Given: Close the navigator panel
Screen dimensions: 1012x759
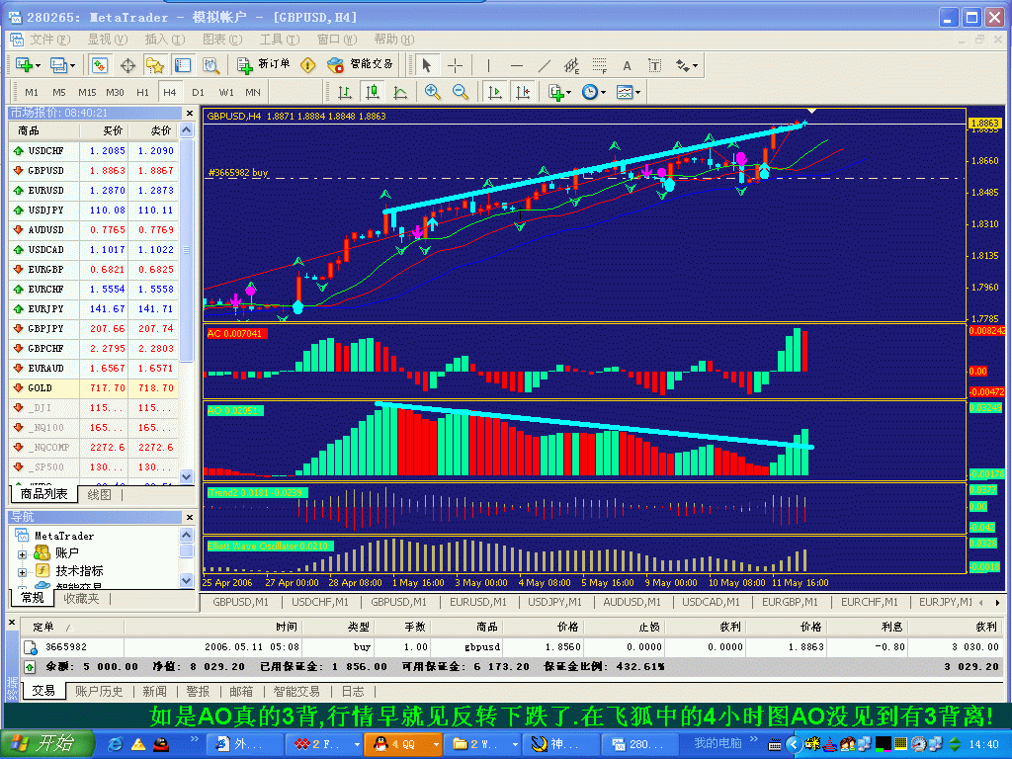Looking at the screenshot, I should (x=190, y=517).
